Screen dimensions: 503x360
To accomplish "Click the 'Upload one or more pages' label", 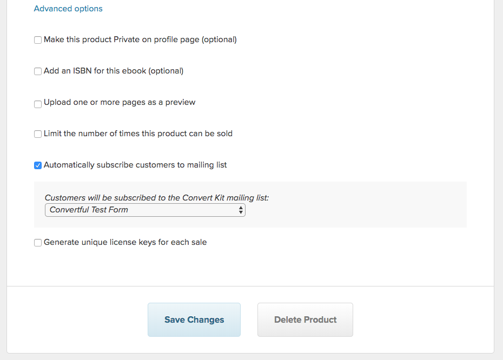I will tap(120, 102).
